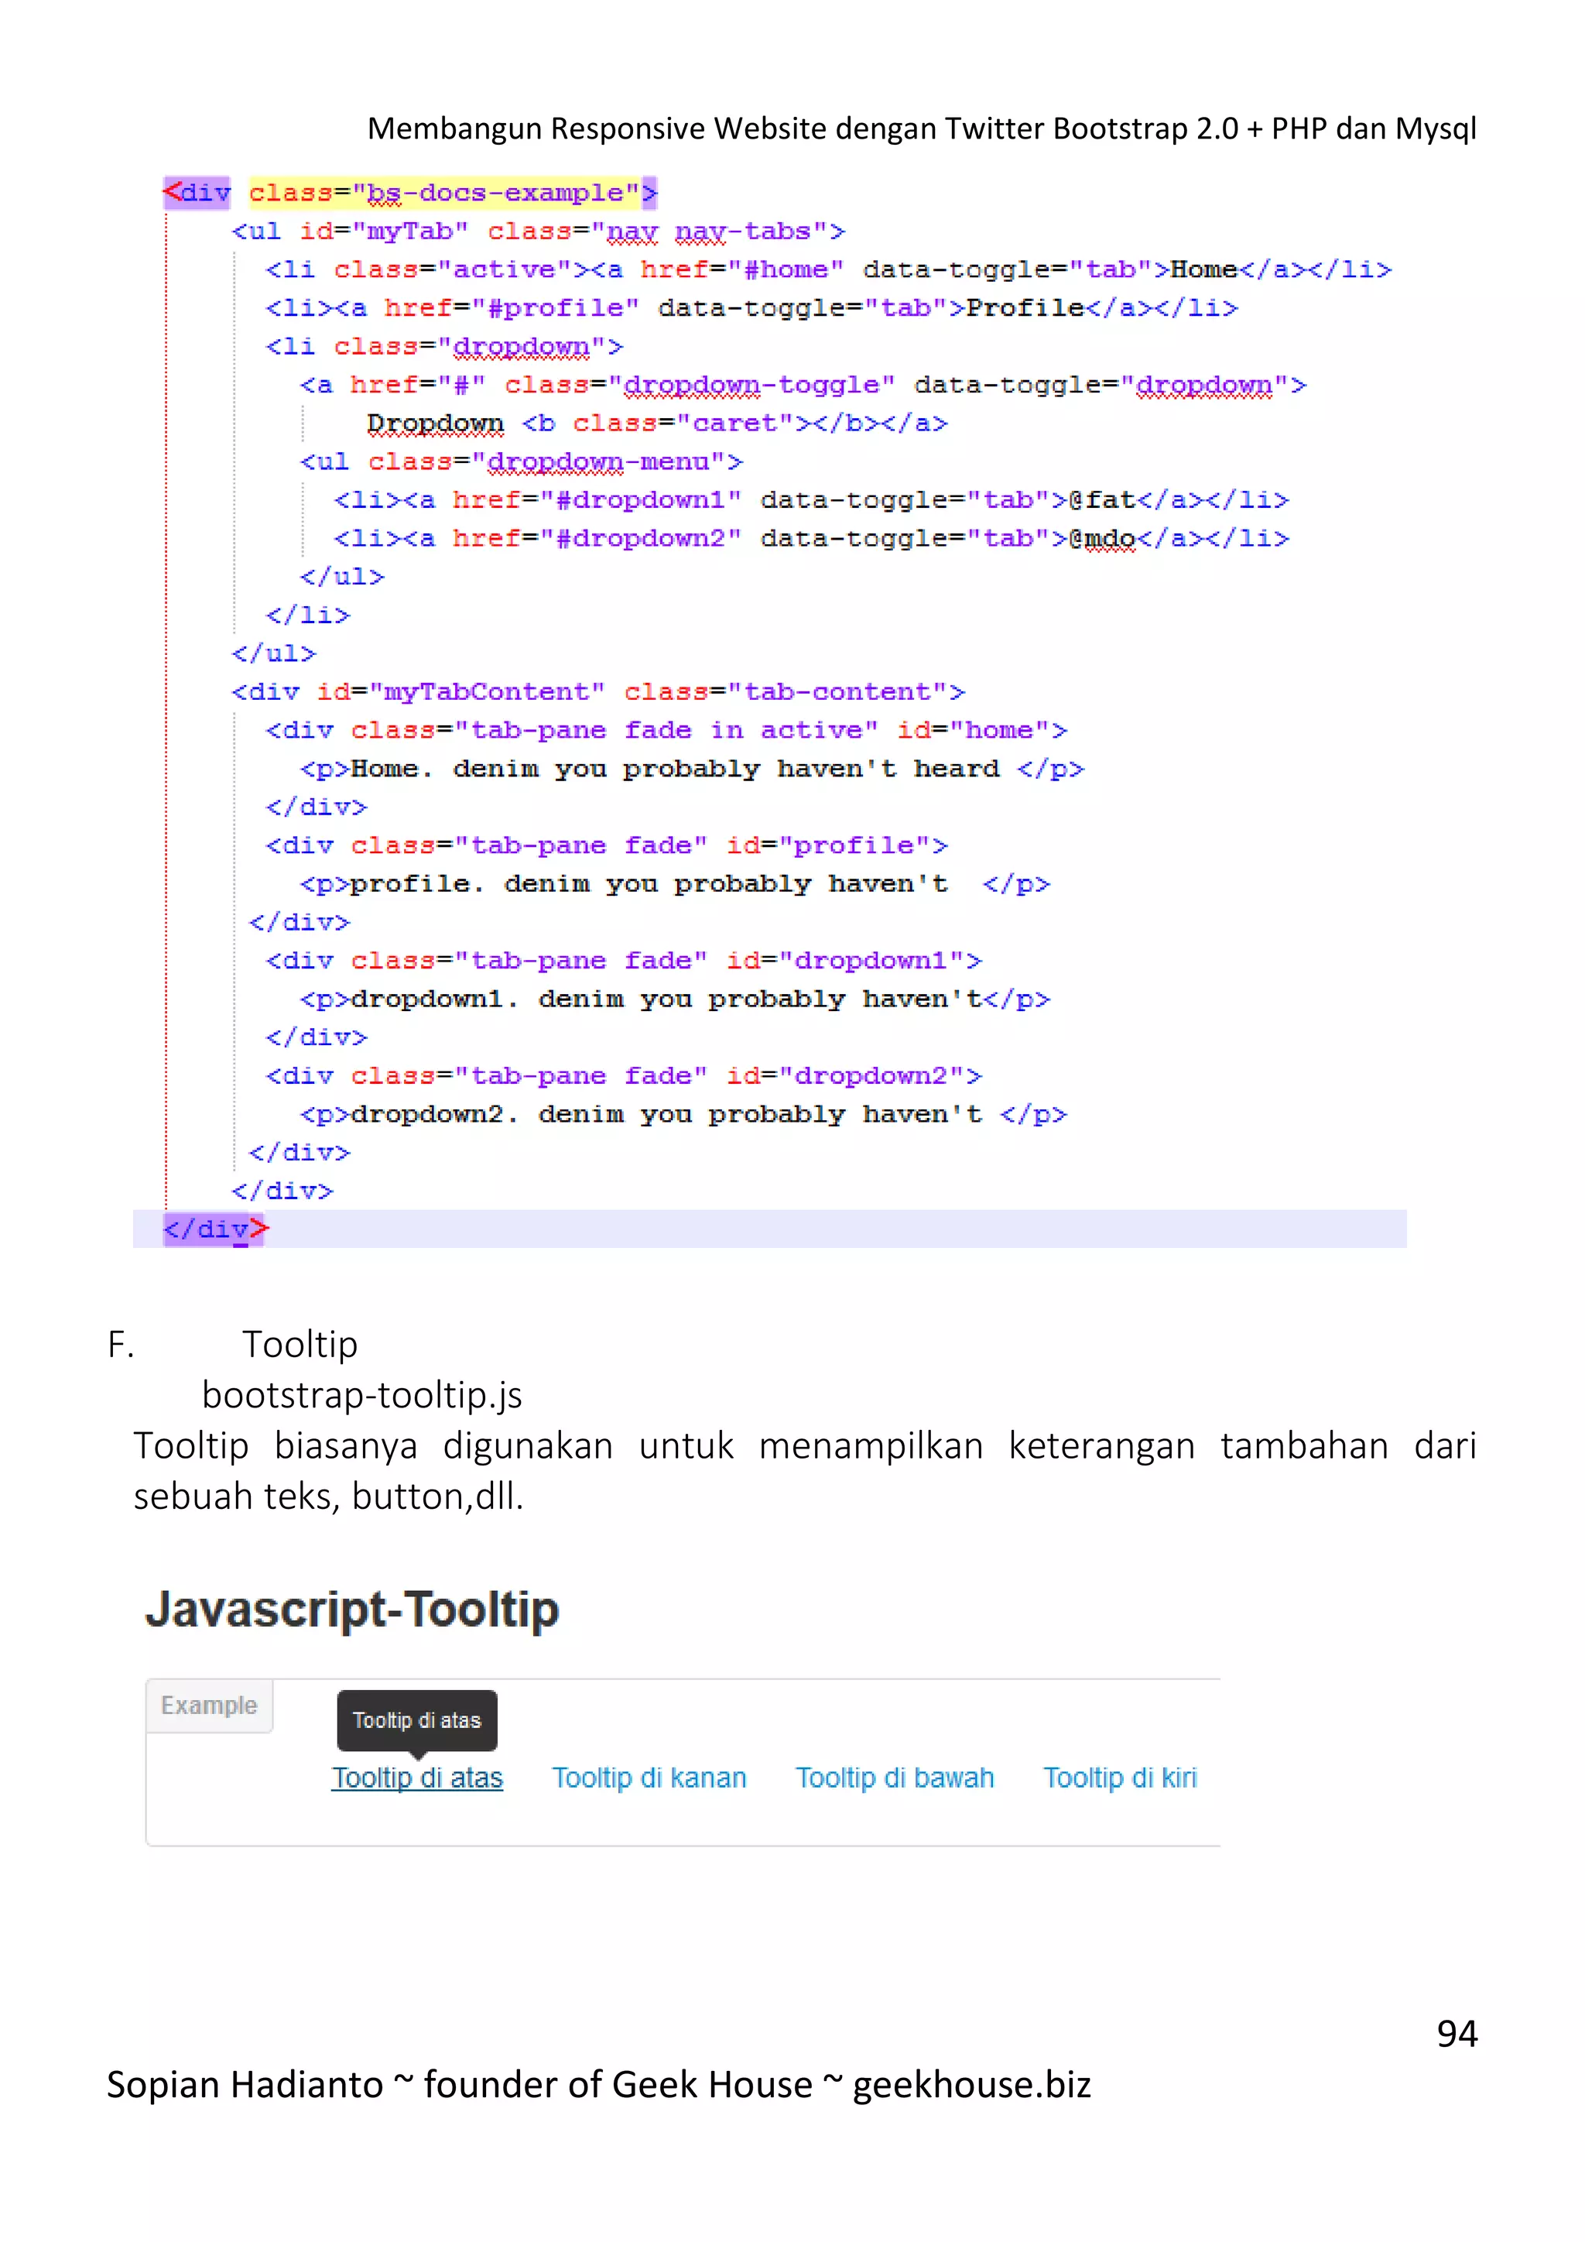The height and width of the screenshot is (2242, 1585).
Task: Click the #dropdown2 @mdo code line
Action: click(x=811, y=539)
